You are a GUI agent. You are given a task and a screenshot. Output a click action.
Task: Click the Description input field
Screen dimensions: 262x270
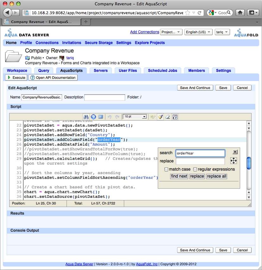tap(105, 97)
